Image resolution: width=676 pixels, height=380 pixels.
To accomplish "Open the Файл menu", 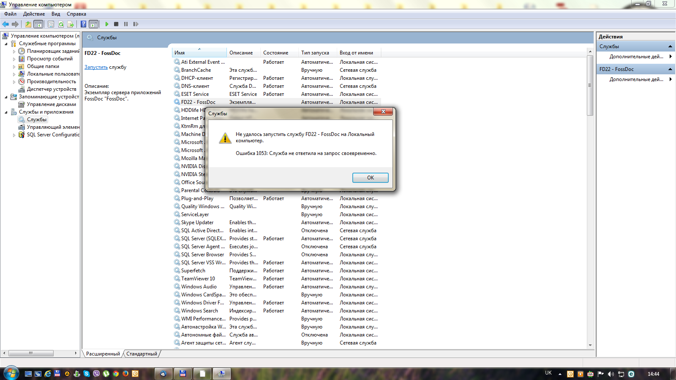I will (11, 14).
